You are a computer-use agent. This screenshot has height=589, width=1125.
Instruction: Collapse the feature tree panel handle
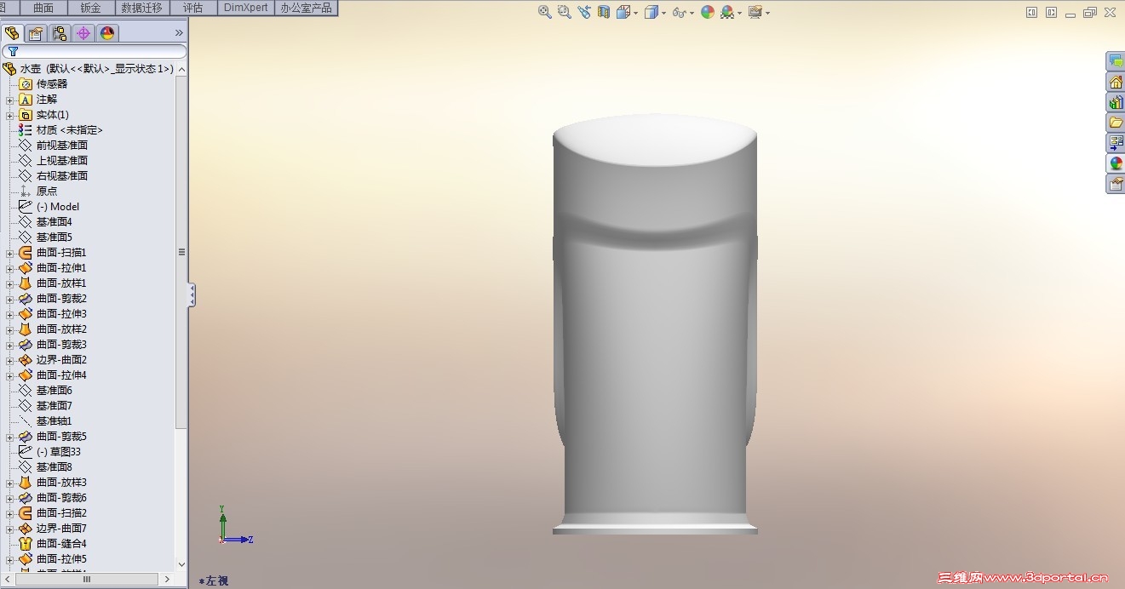pos(192,295)
